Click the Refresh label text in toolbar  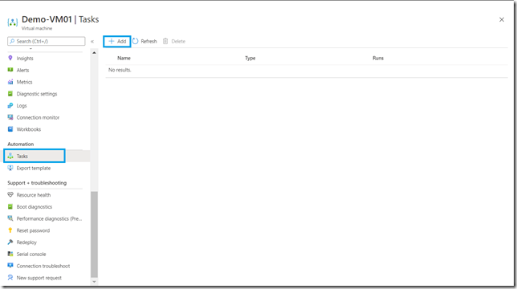149,41
